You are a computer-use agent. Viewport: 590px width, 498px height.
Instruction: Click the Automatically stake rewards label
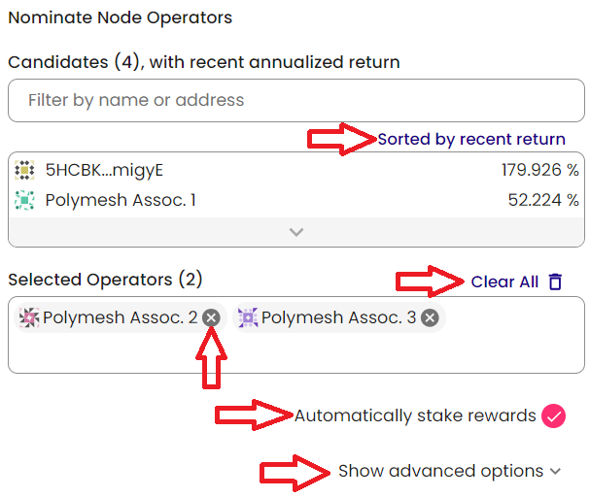click(415, 415)
